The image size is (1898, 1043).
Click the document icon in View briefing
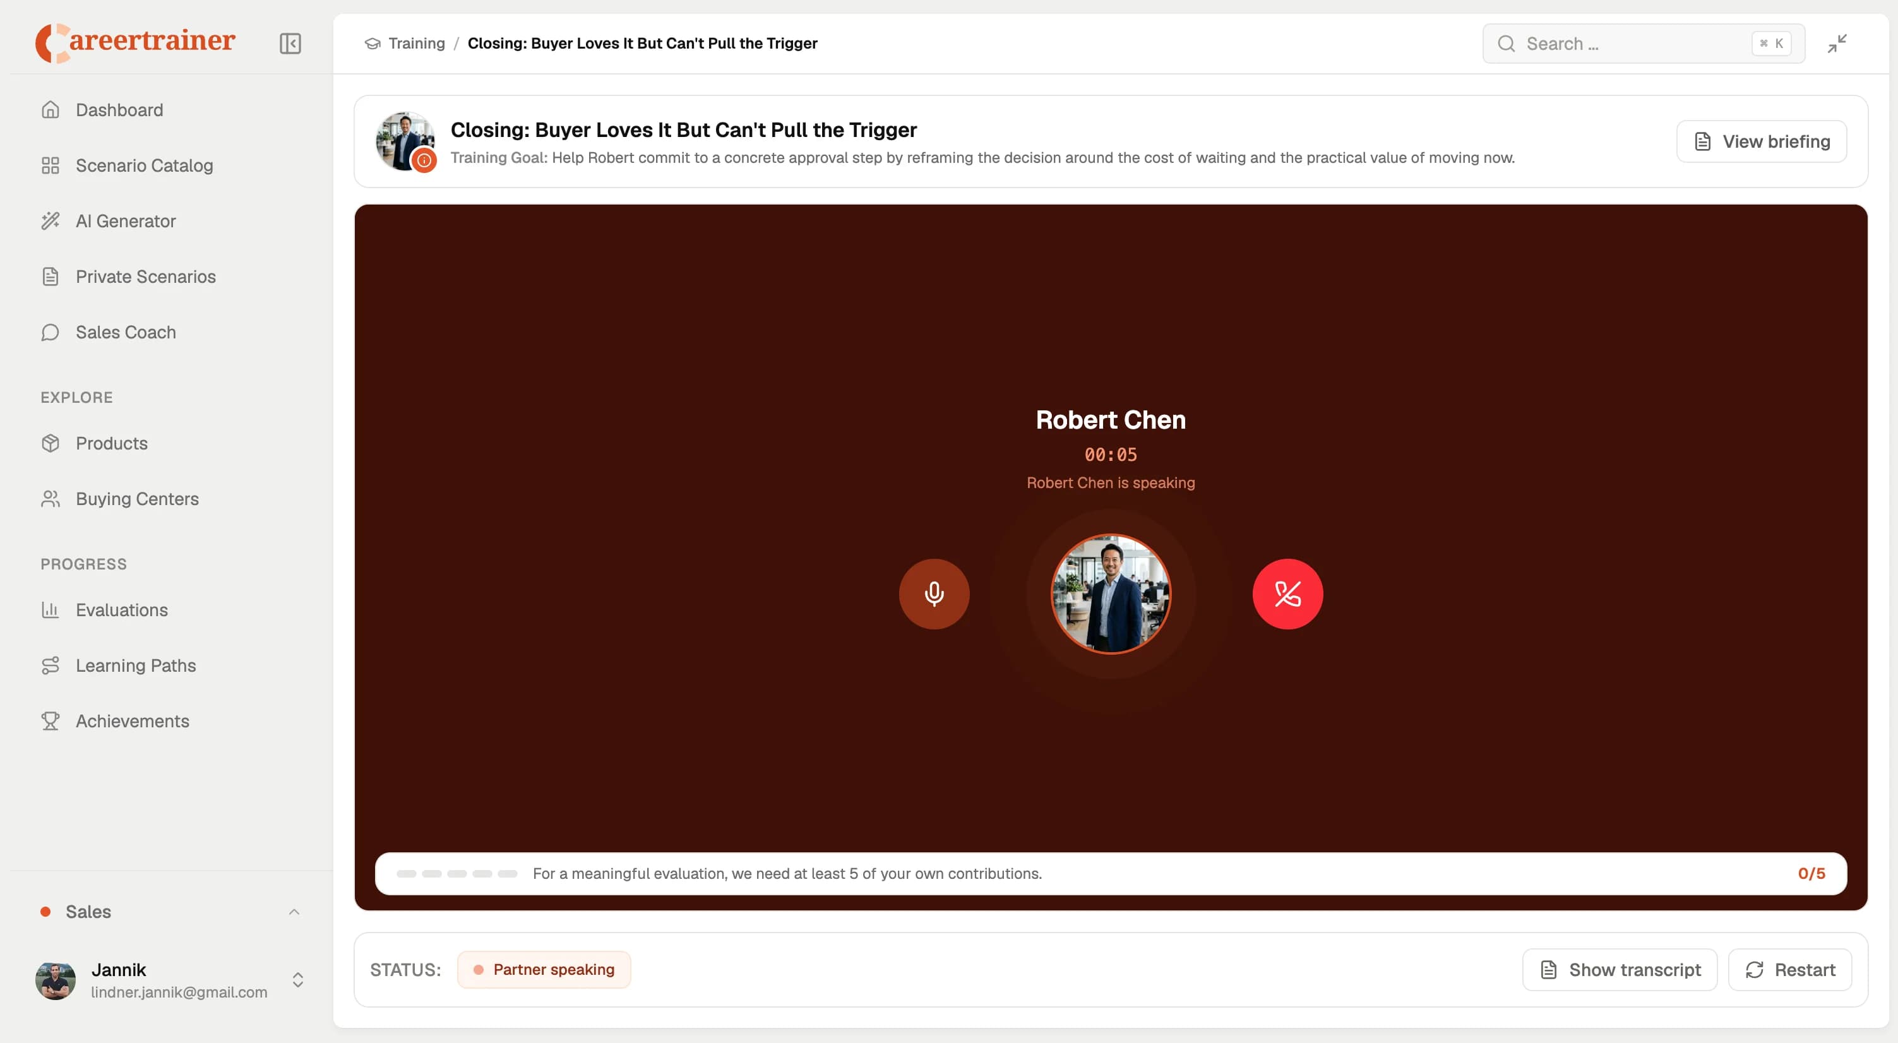pos(1702,141)
